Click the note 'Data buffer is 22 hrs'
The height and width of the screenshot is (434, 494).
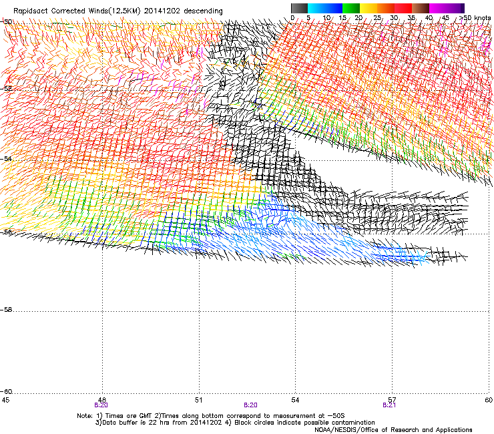point(138,423)
